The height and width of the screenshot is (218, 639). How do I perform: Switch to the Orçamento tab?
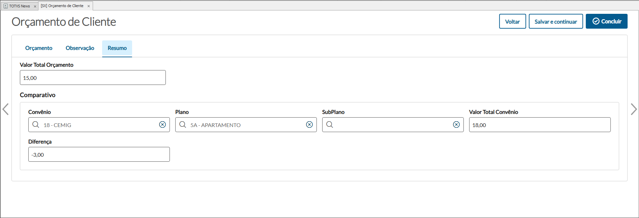coord(39,48)
